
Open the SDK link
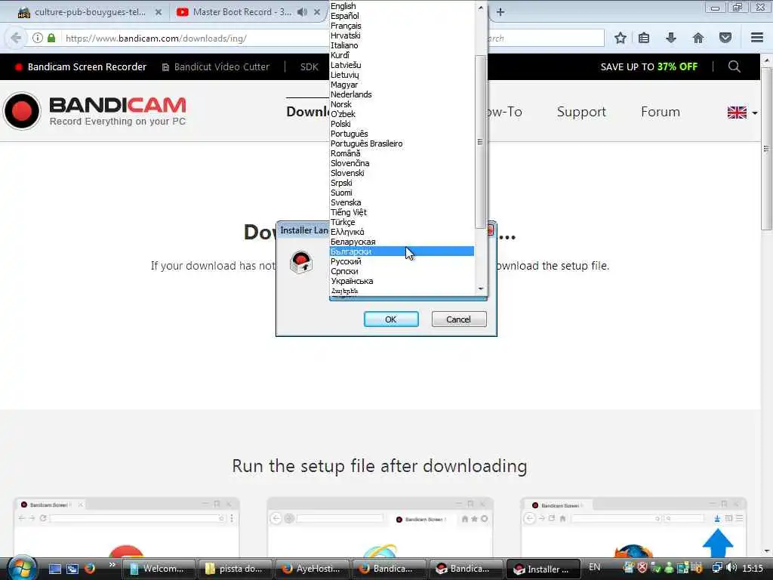(309, 66)
